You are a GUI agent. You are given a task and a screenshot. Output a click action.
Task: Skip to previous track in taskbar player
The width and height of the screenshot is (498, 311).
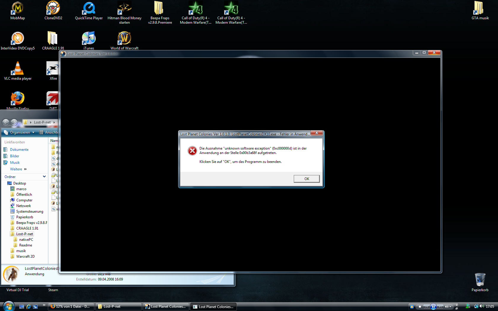tap(426, 307)
